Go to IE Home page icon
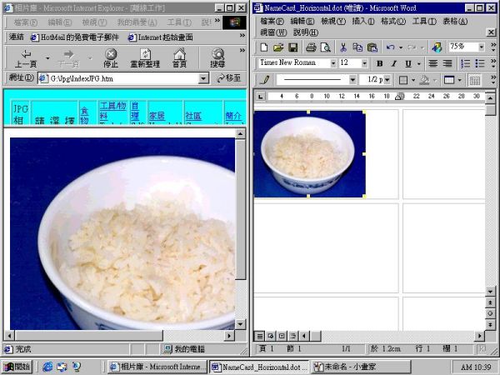 click(x=179, y=57)
